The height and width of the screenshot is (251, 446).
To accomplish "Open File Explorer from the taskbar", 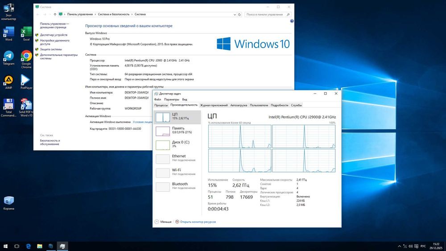I will (40, 246).
